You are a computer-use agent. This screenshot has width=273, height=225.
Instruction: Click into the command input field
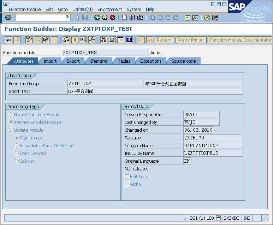coord(40,18)
